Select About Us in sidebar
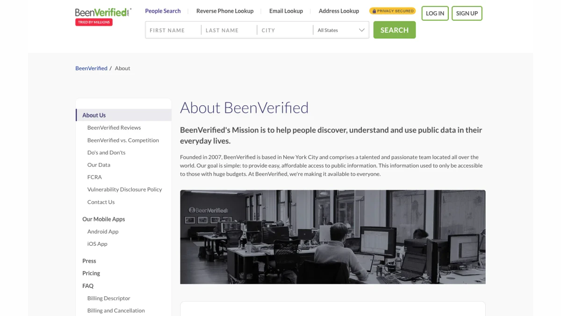The width and height of the screenshot is (561, 316). pyautogui.click(x=123, y=115)
